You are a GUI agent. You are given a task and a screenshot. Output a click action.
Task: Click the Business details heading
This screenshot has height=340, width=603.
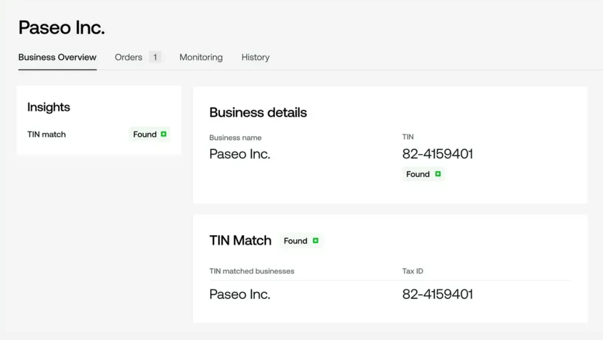tap(258, 112)
